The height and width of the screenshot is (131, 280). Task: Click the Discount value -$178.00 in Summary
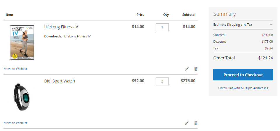point(267,42)
